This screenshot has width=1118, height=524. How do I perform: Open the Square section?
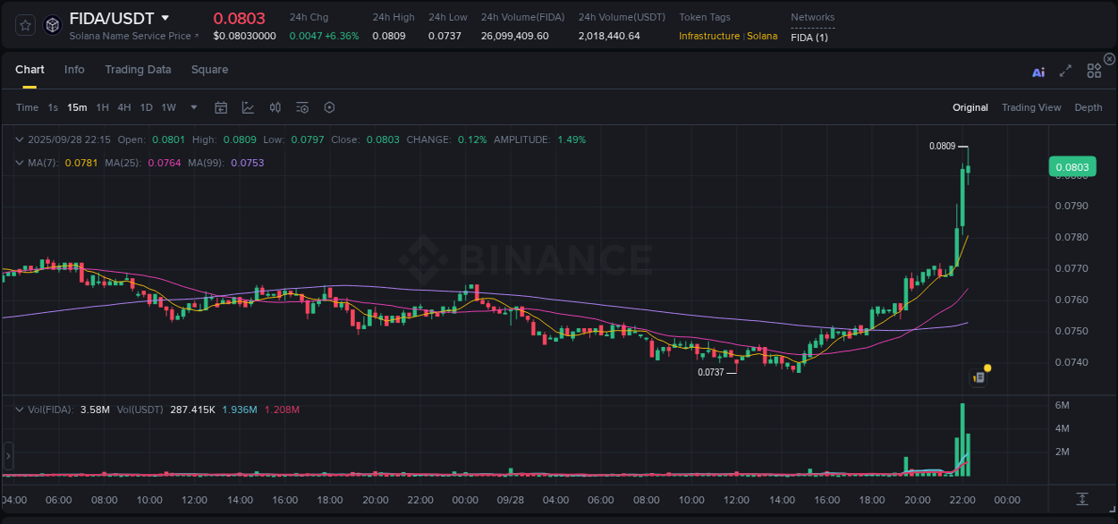pyautogui.click(x=209, y=70)
